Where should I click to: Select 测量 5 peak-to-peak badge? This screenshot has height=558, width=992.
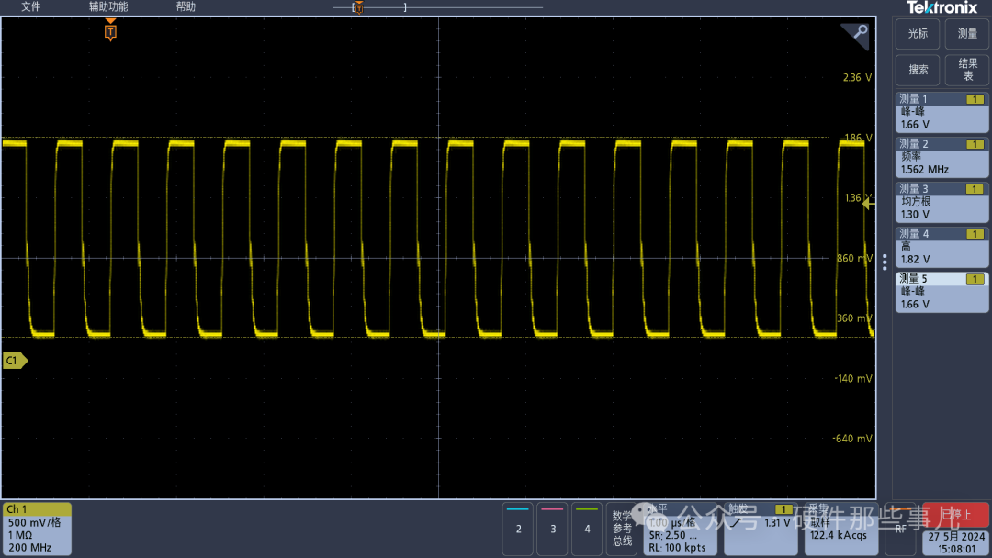pos(941,292)
